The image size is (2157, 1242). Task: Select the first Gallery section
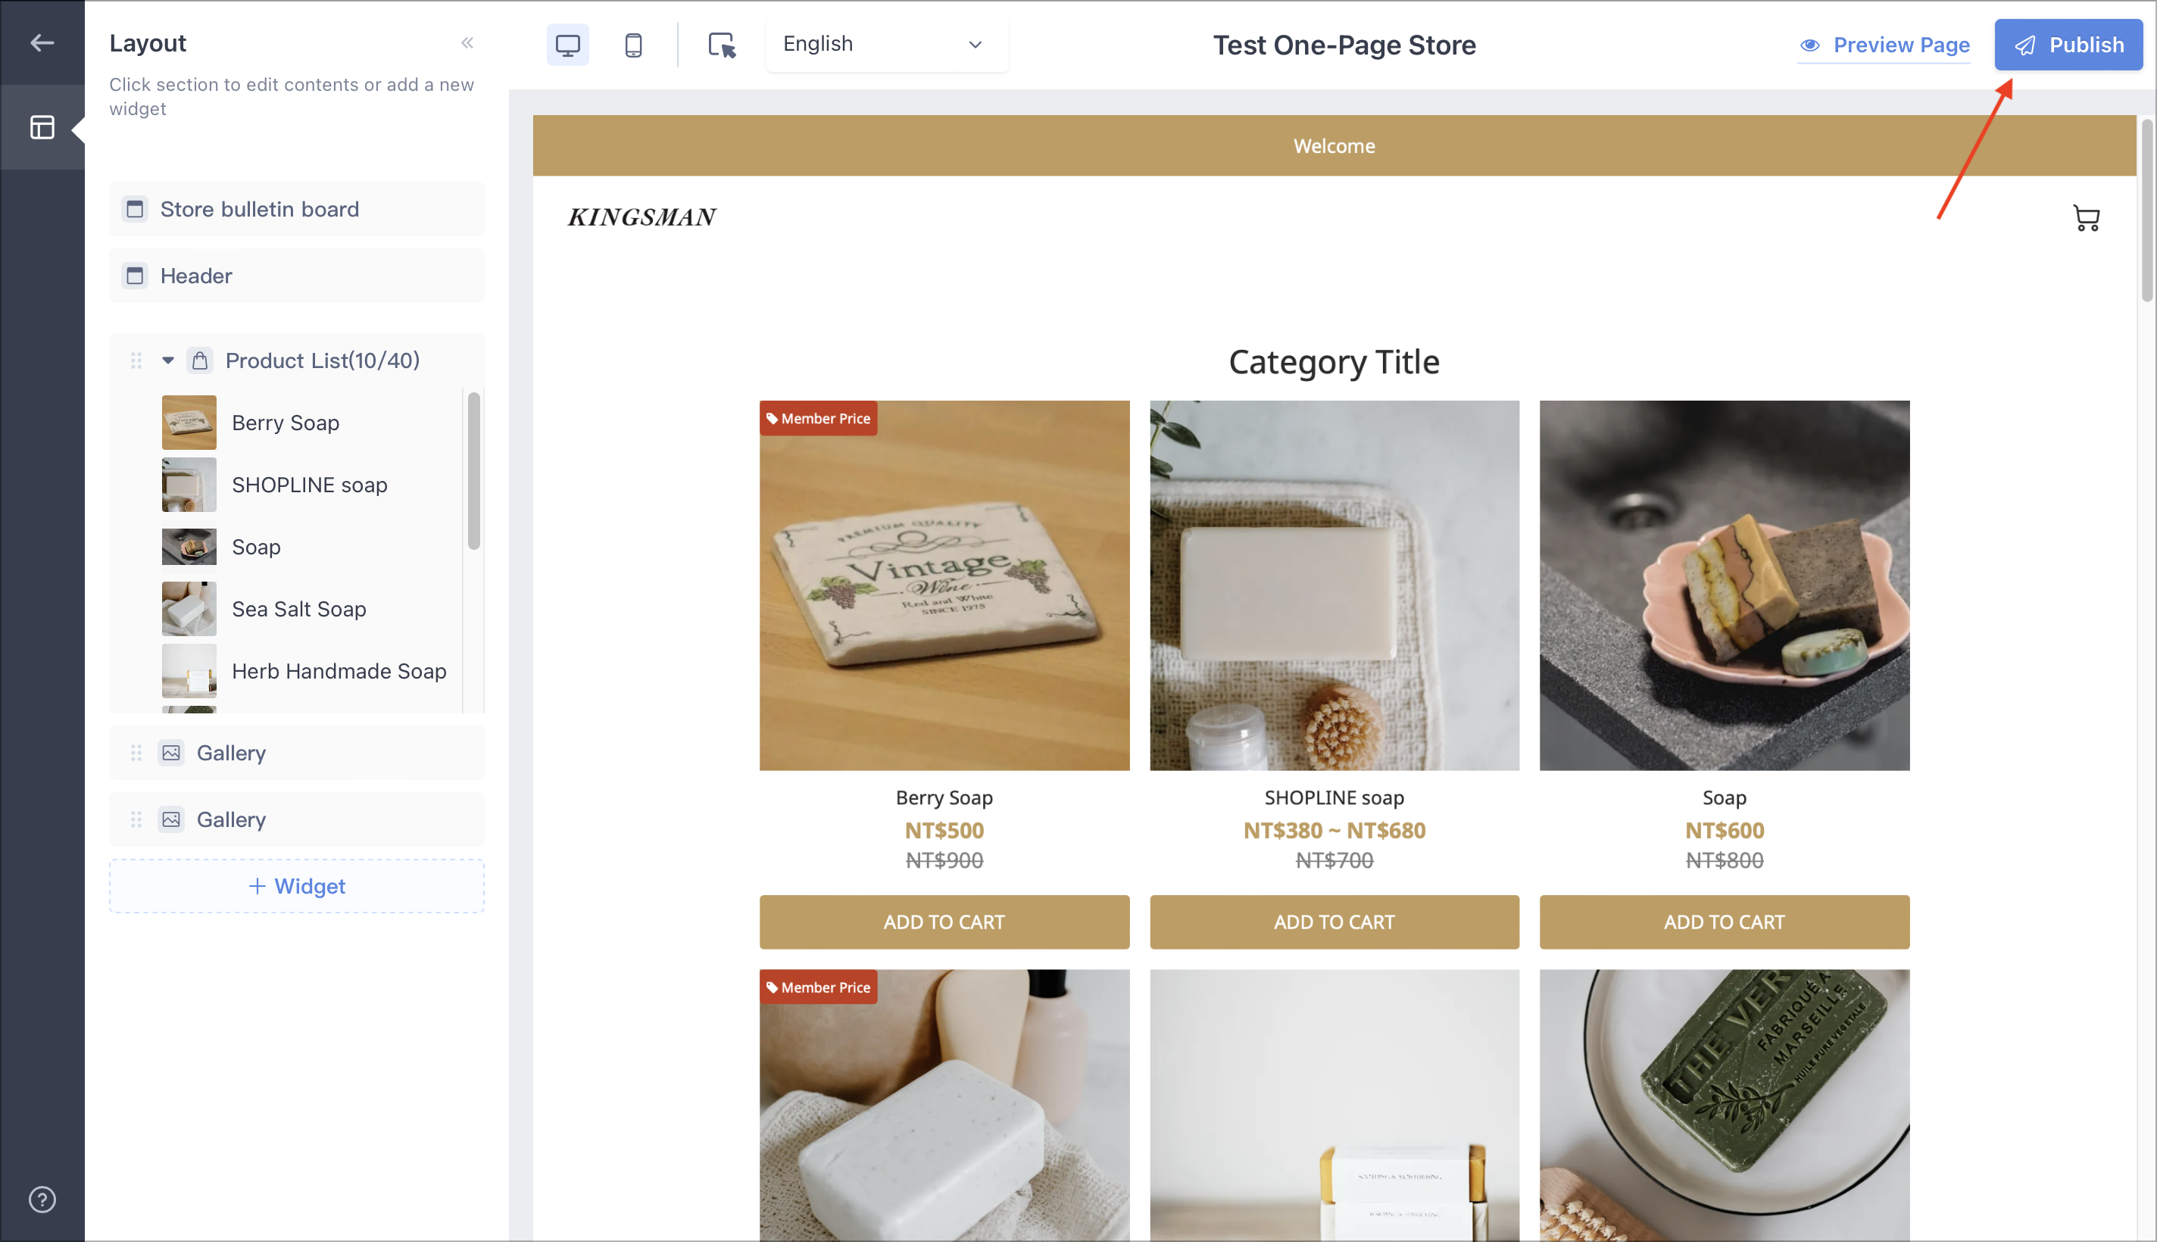[x=296, y=752]
